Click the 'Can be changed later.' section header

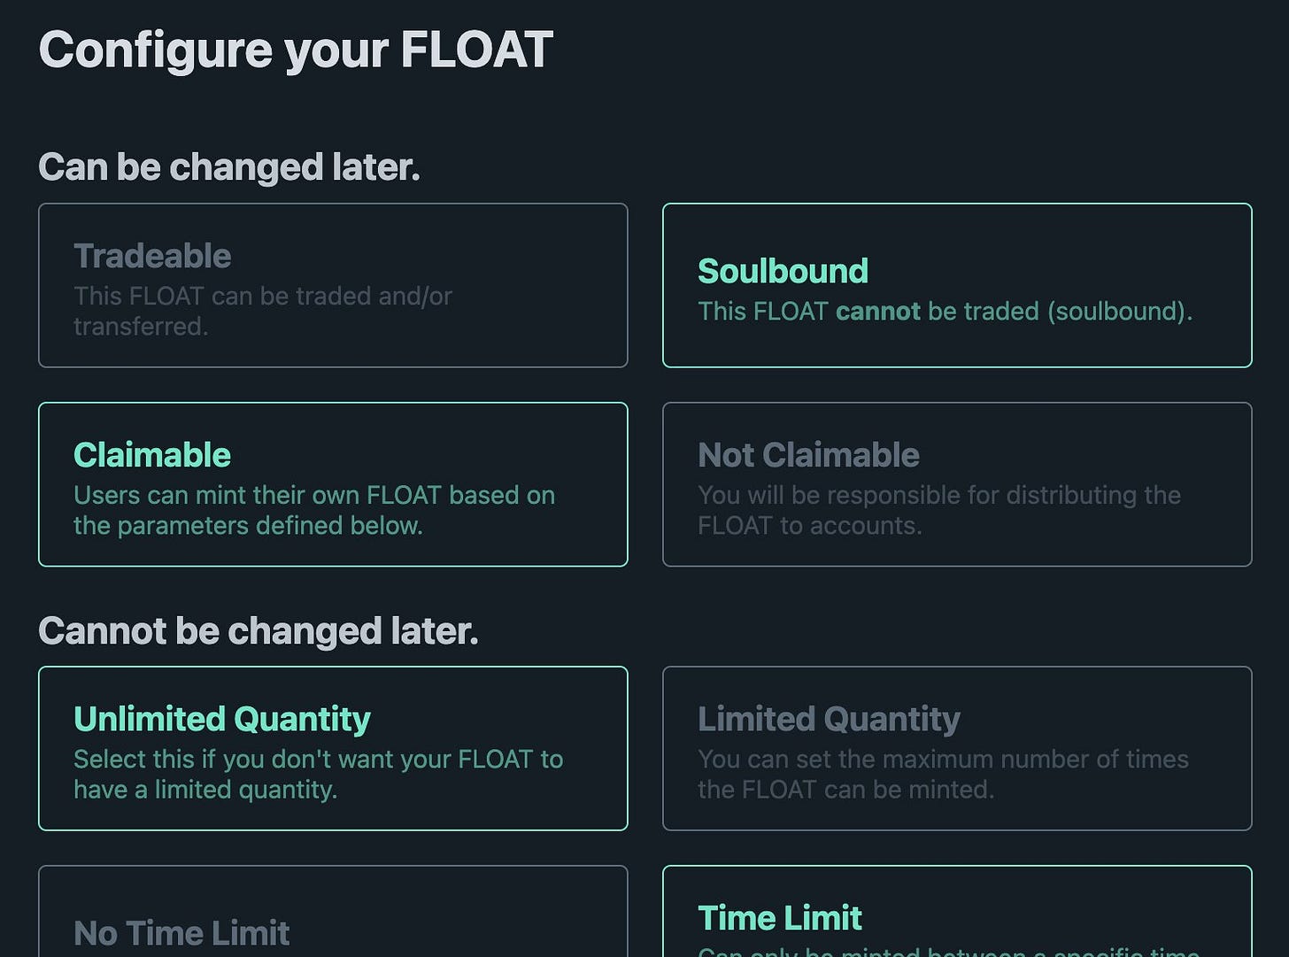[x=230, y=166]
